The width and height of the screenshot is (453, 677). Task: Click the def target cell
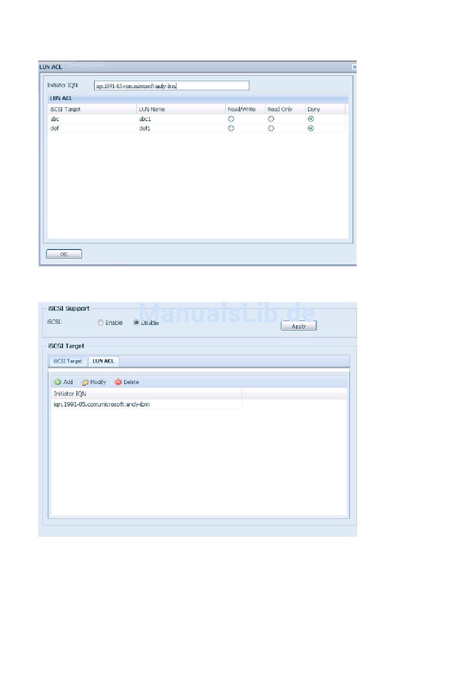pyautogui.click(x=93, y=128)
